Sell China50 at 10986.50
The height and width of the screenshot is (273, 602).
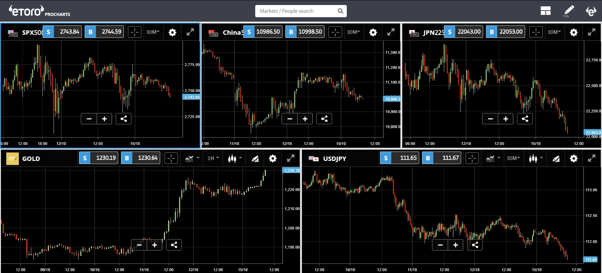263,32
